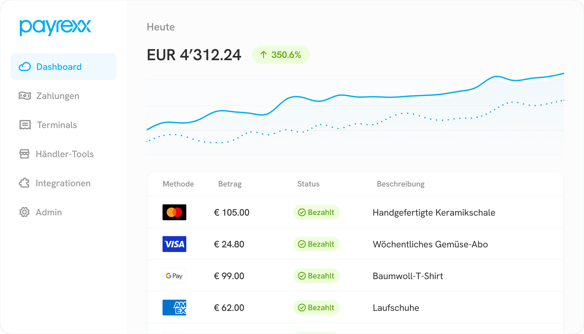Click the Betrag column header
The image size is (584, 334).
pos(230,184)
